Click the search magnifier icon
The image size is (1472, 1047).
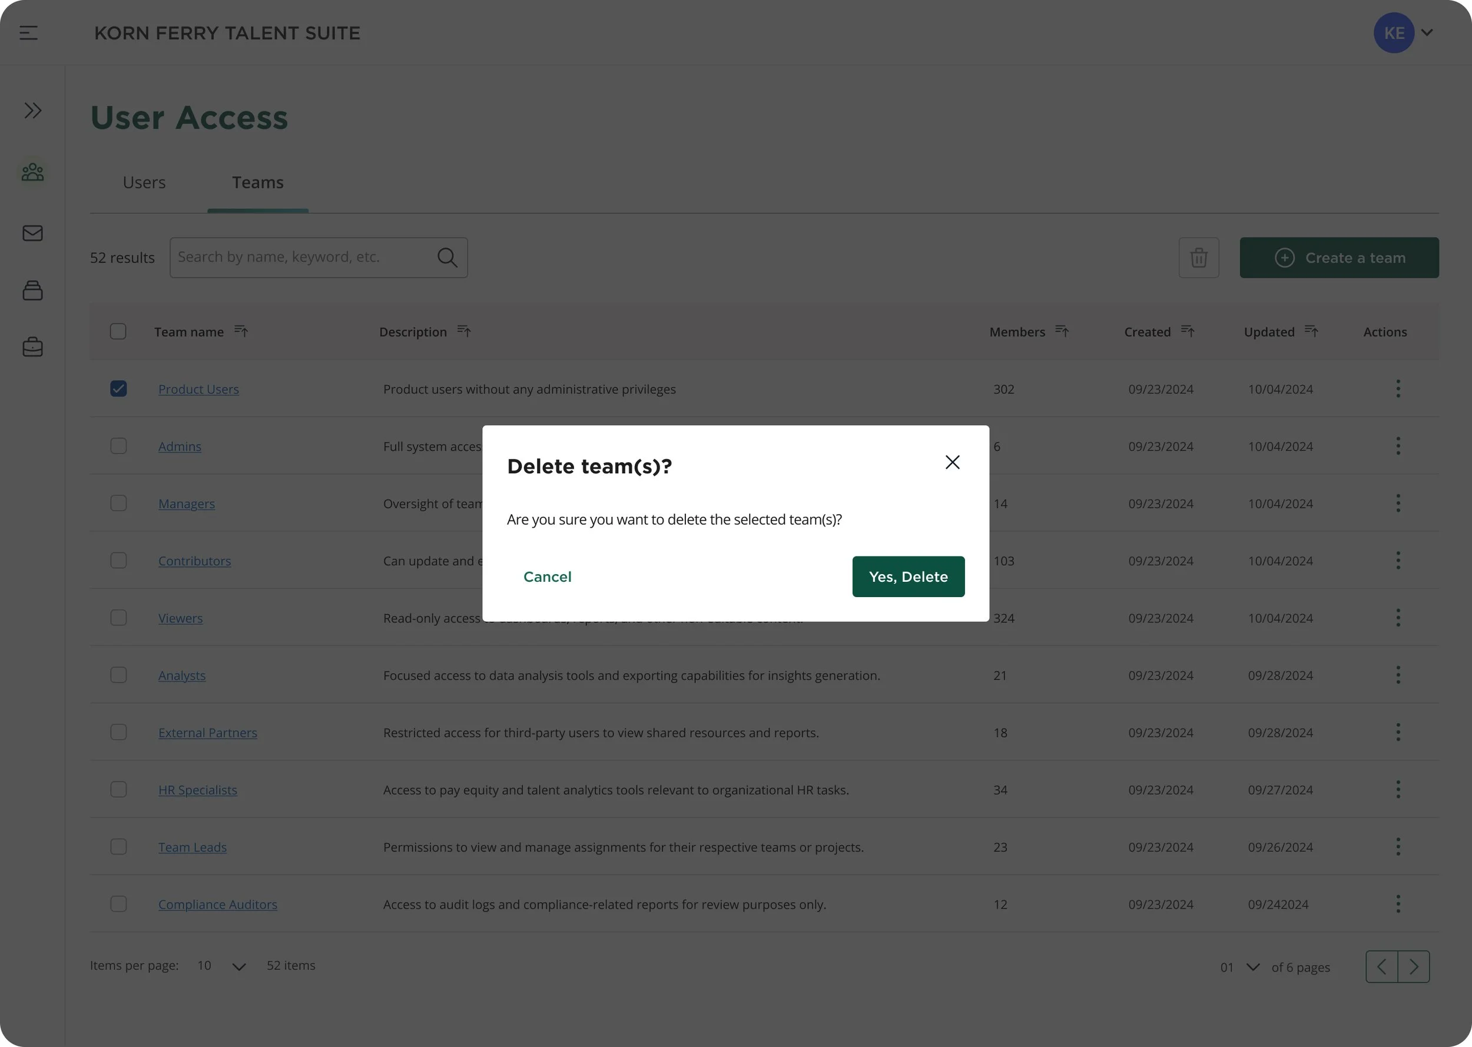pyautogui.click(x=447, y=258)
